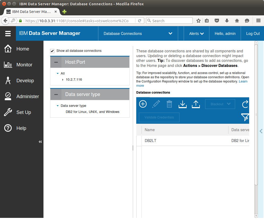Viewport: 264px width, 220px height.
Task: Open the Alerts dropdown
Action: tap(196, 33)
